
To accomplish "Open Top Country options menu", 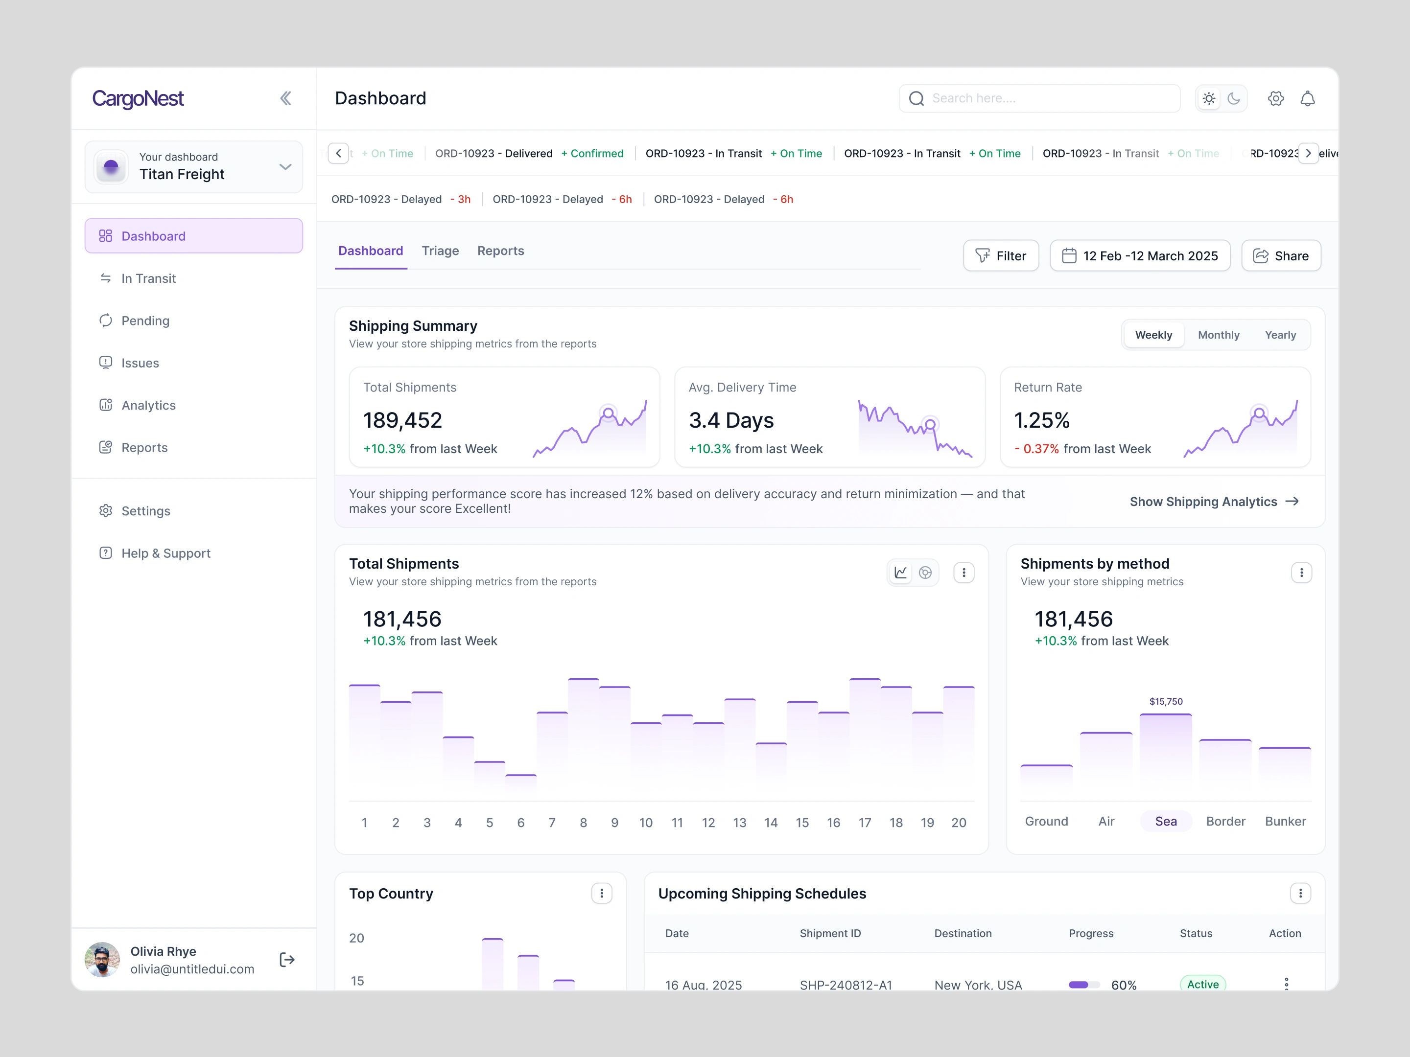I will coord(601,893).
